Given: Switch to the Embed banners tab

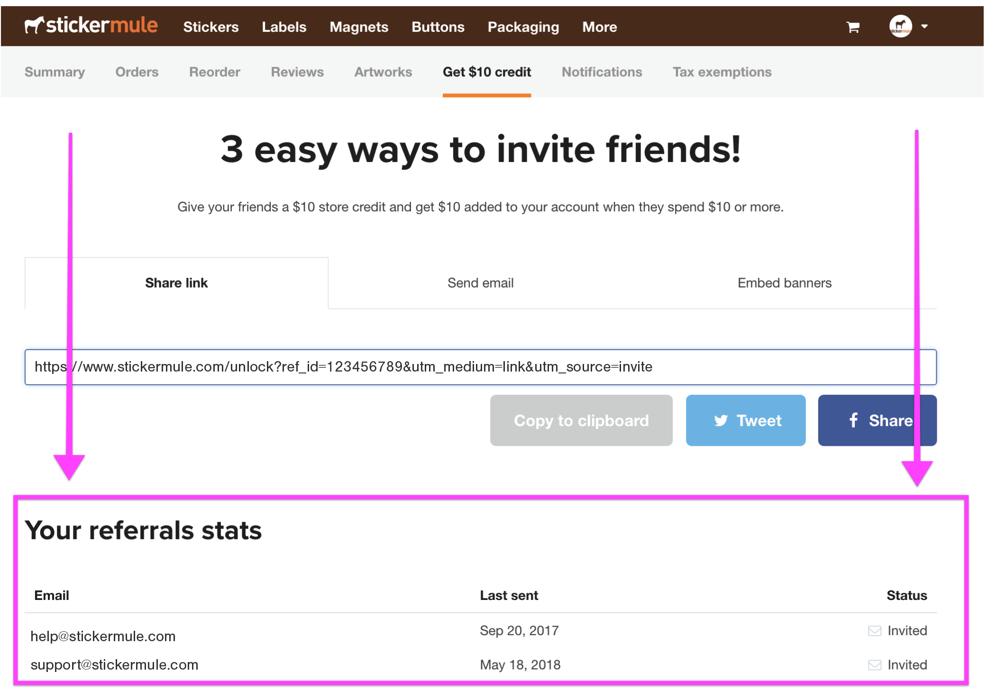Looking at the screenshot, I should tap(785, 283).
